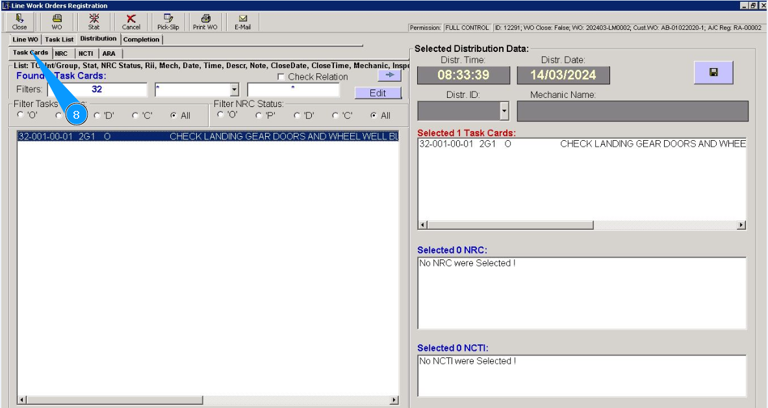This screenshot has width=768, height=408.
Task: Select 'D' in Filter NRC Status
Action: [x=297, y=115]
